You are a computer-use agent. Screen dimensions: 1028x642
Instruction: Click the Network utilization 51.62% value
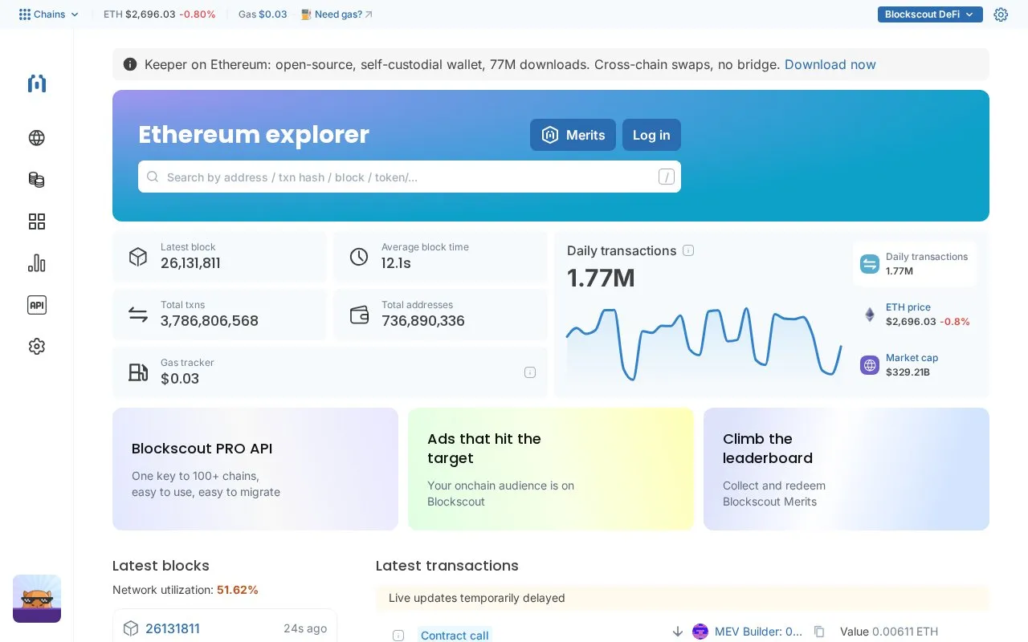pos(238,590)
